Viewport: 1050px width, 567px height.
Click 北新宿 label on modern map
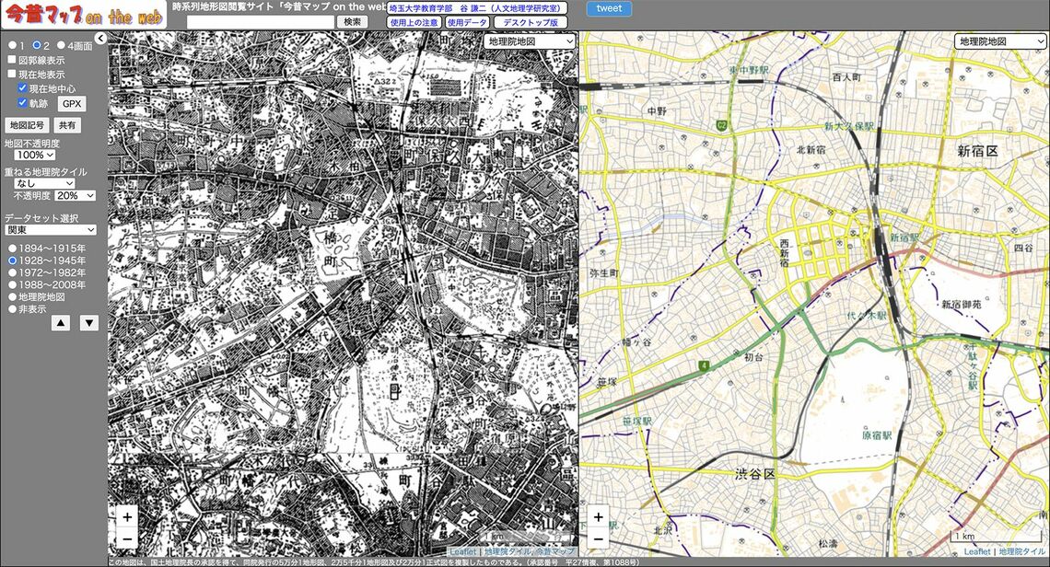pos(811,150)
